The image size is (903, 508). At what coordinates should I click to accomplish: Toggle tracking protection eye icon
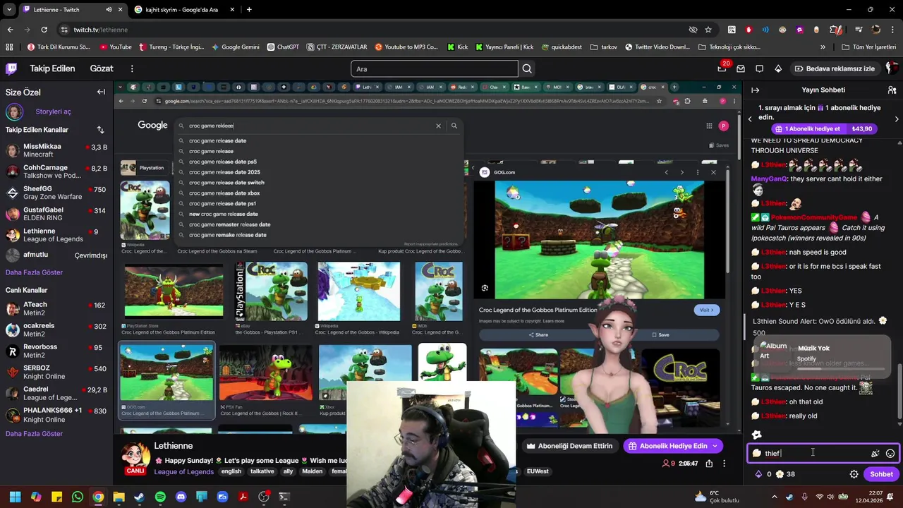point(693,30)
